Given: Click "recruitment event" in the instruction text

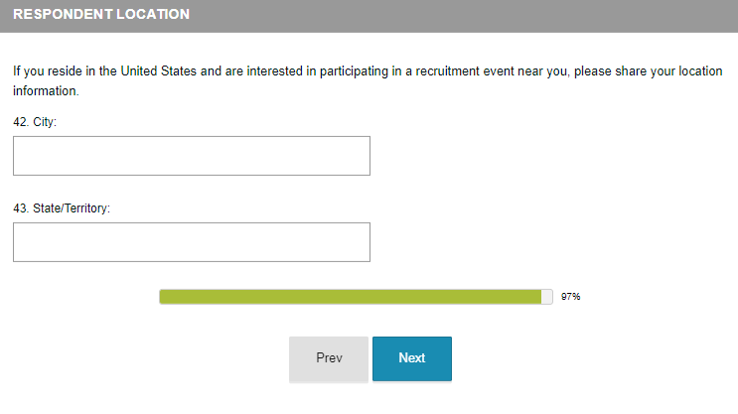Looking at the screenshot, I should pyautogui.click(x=452, y=71).
